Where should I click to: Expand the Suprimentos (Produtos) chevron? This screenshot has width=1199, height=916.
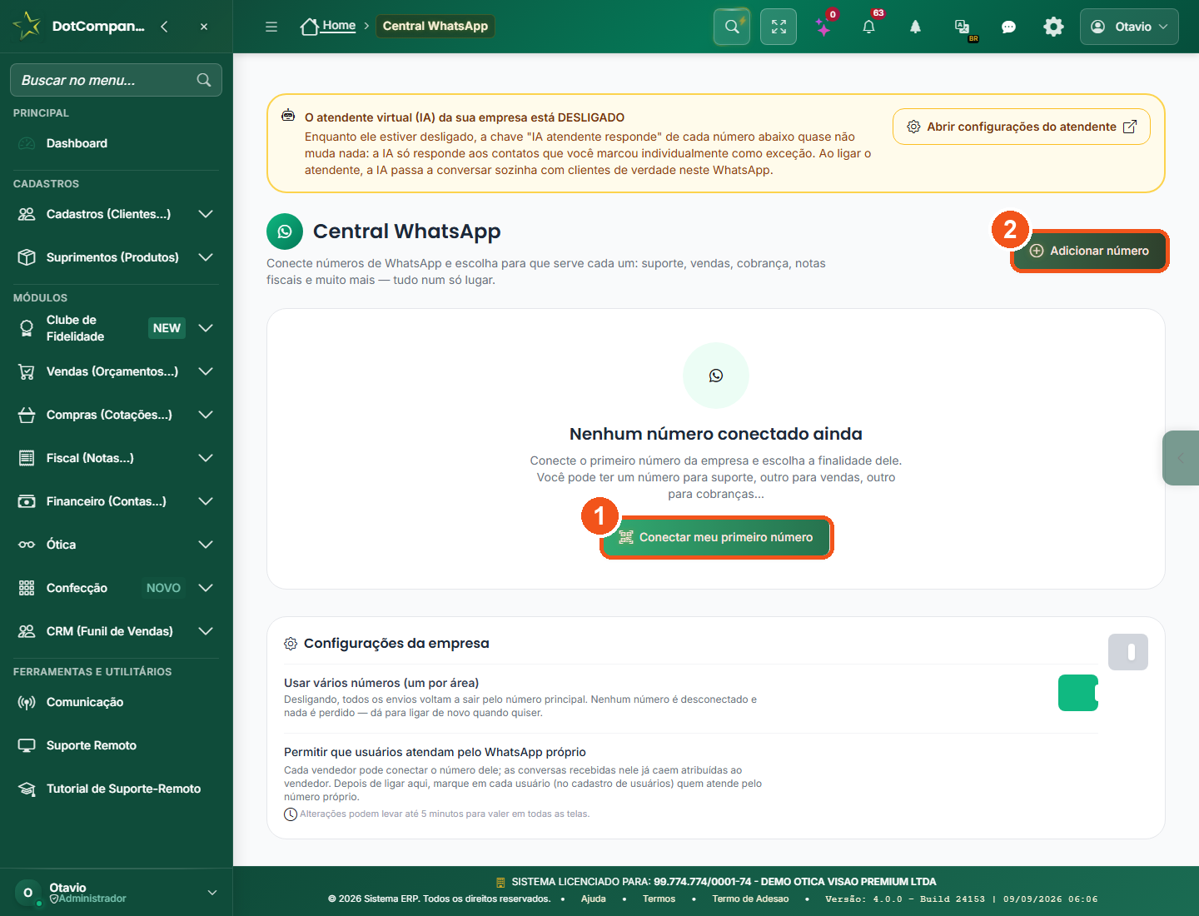(x=206, y=257)
